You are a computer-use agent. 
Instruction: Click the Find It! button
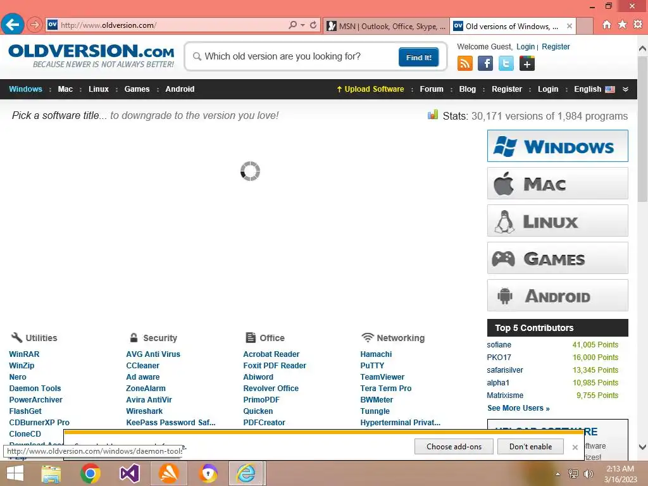(419, 57)
